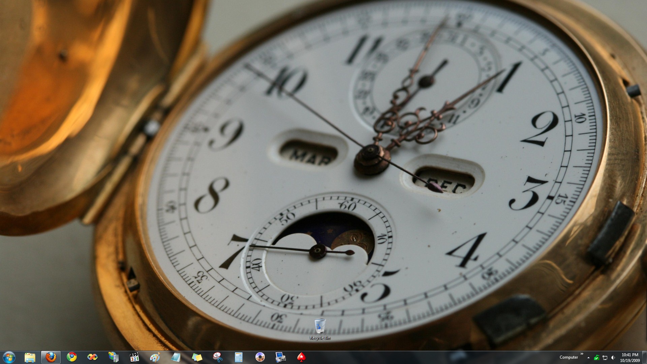Image resolution: width=647 pixels, height=364 pixels.
Task: Open Media Player Classic 321 icon
Action: click(134, 357)
